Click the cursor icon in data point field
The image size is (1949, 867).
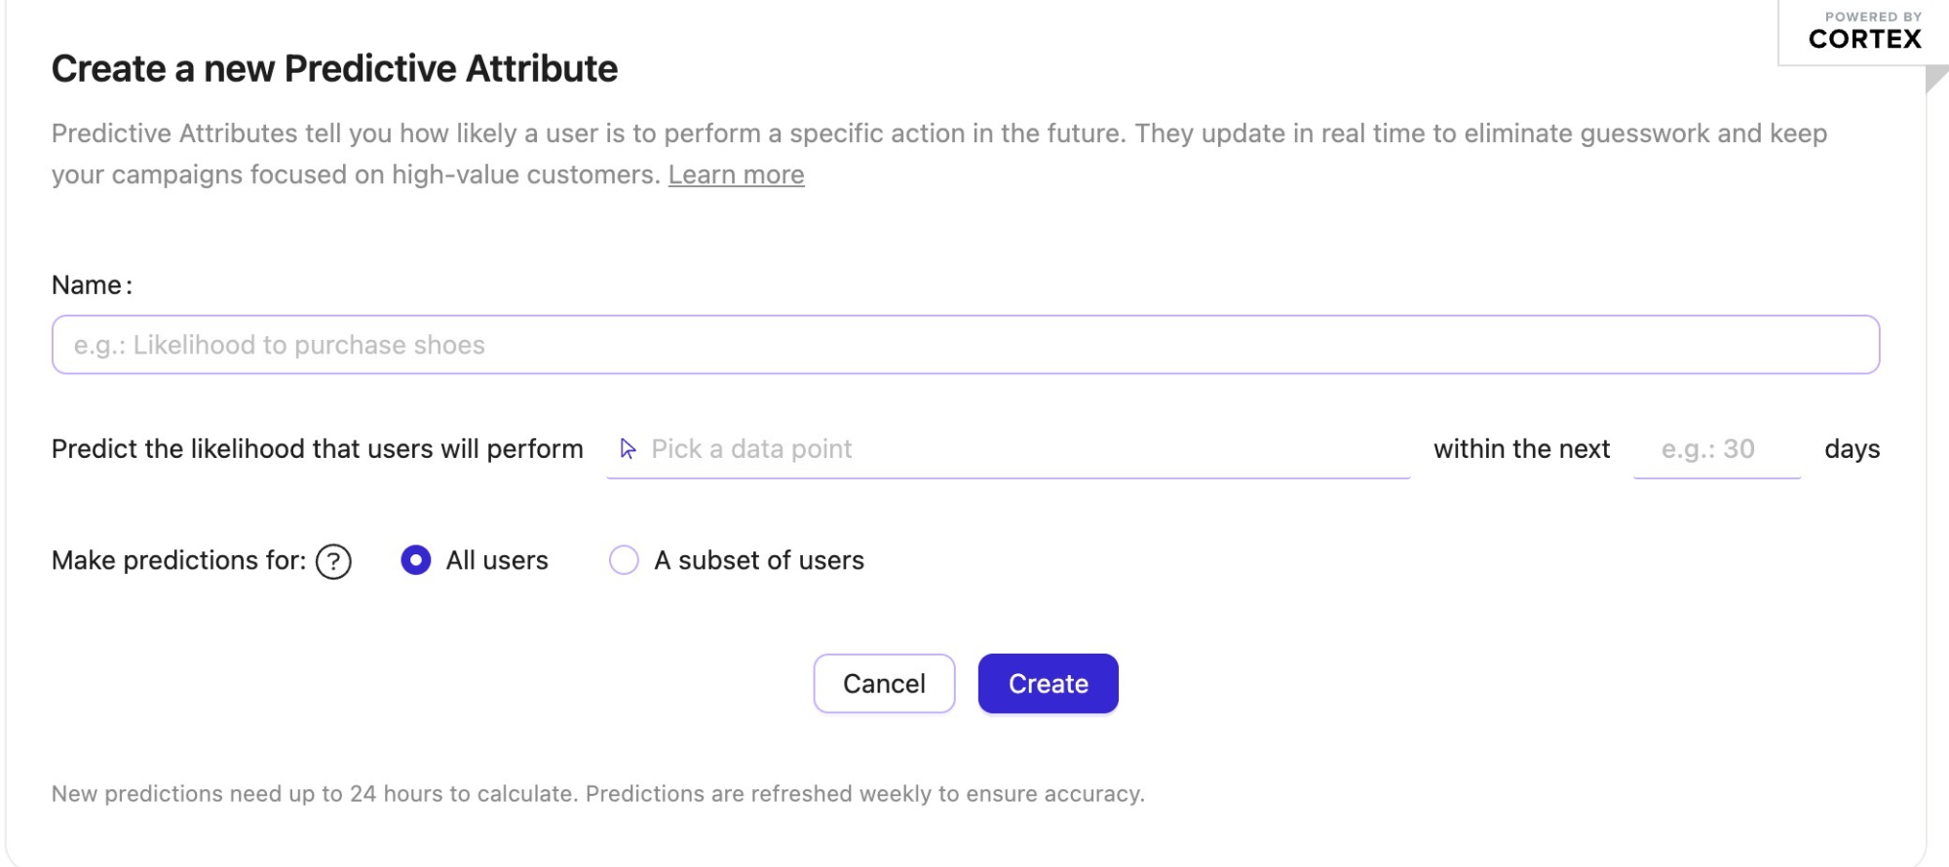tap(629, 449)
